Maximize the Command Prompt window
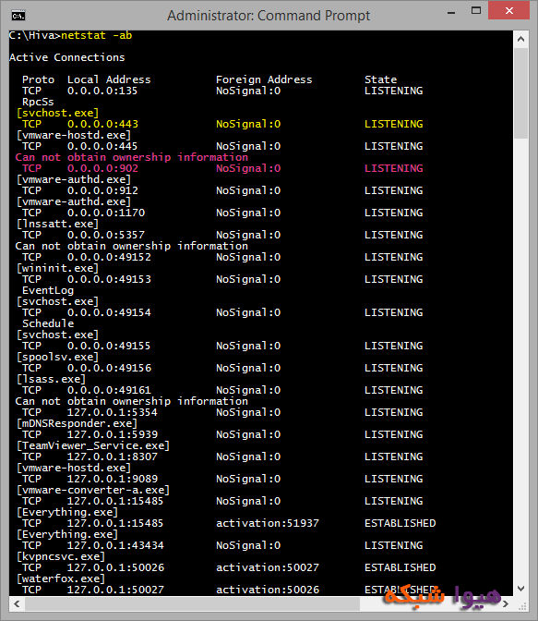The height and width of the screenshot is (621, 538). click(x=476, y=11)
